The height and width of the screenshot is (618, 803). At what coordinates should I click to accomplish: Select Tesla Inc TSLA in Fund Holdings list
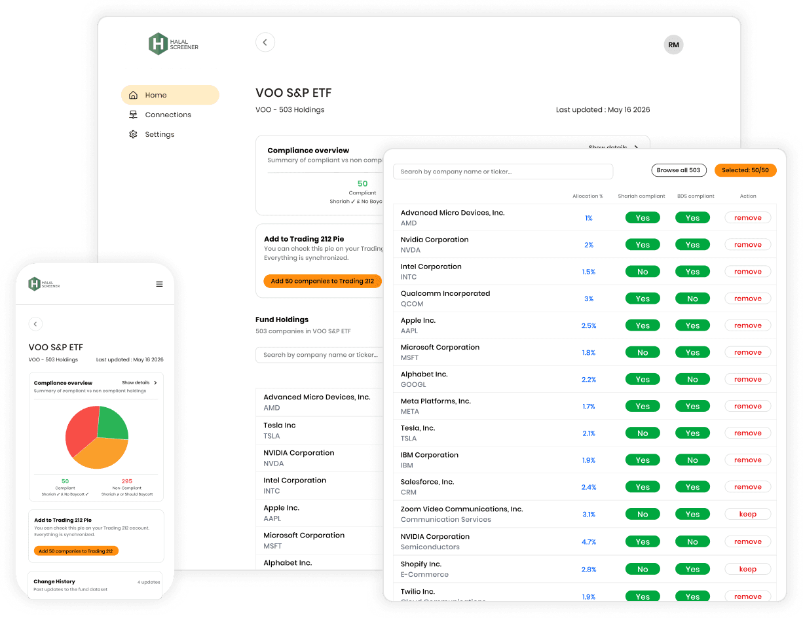pyautogui.click(x=319, y=430)
